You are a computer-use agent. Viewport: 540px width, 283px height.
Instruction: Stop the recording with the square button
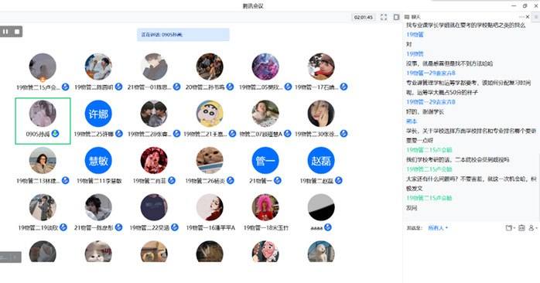[x=17, y=32]
